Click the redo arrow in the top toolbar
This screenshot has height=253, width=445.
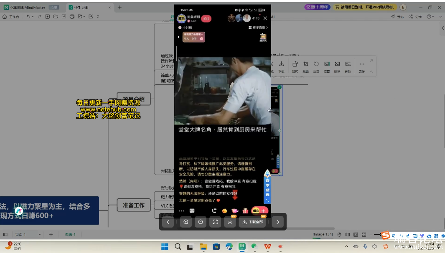39,17
